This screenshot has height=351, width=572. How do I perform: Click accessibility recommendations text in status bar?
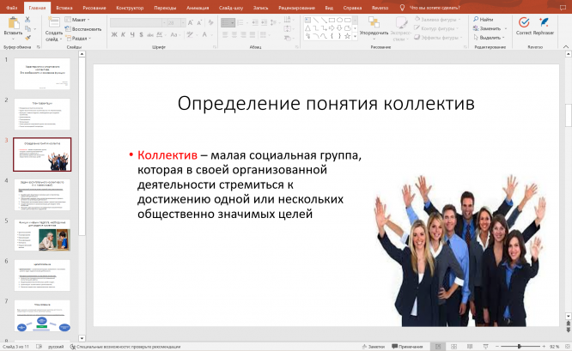(x=129, y=347)
